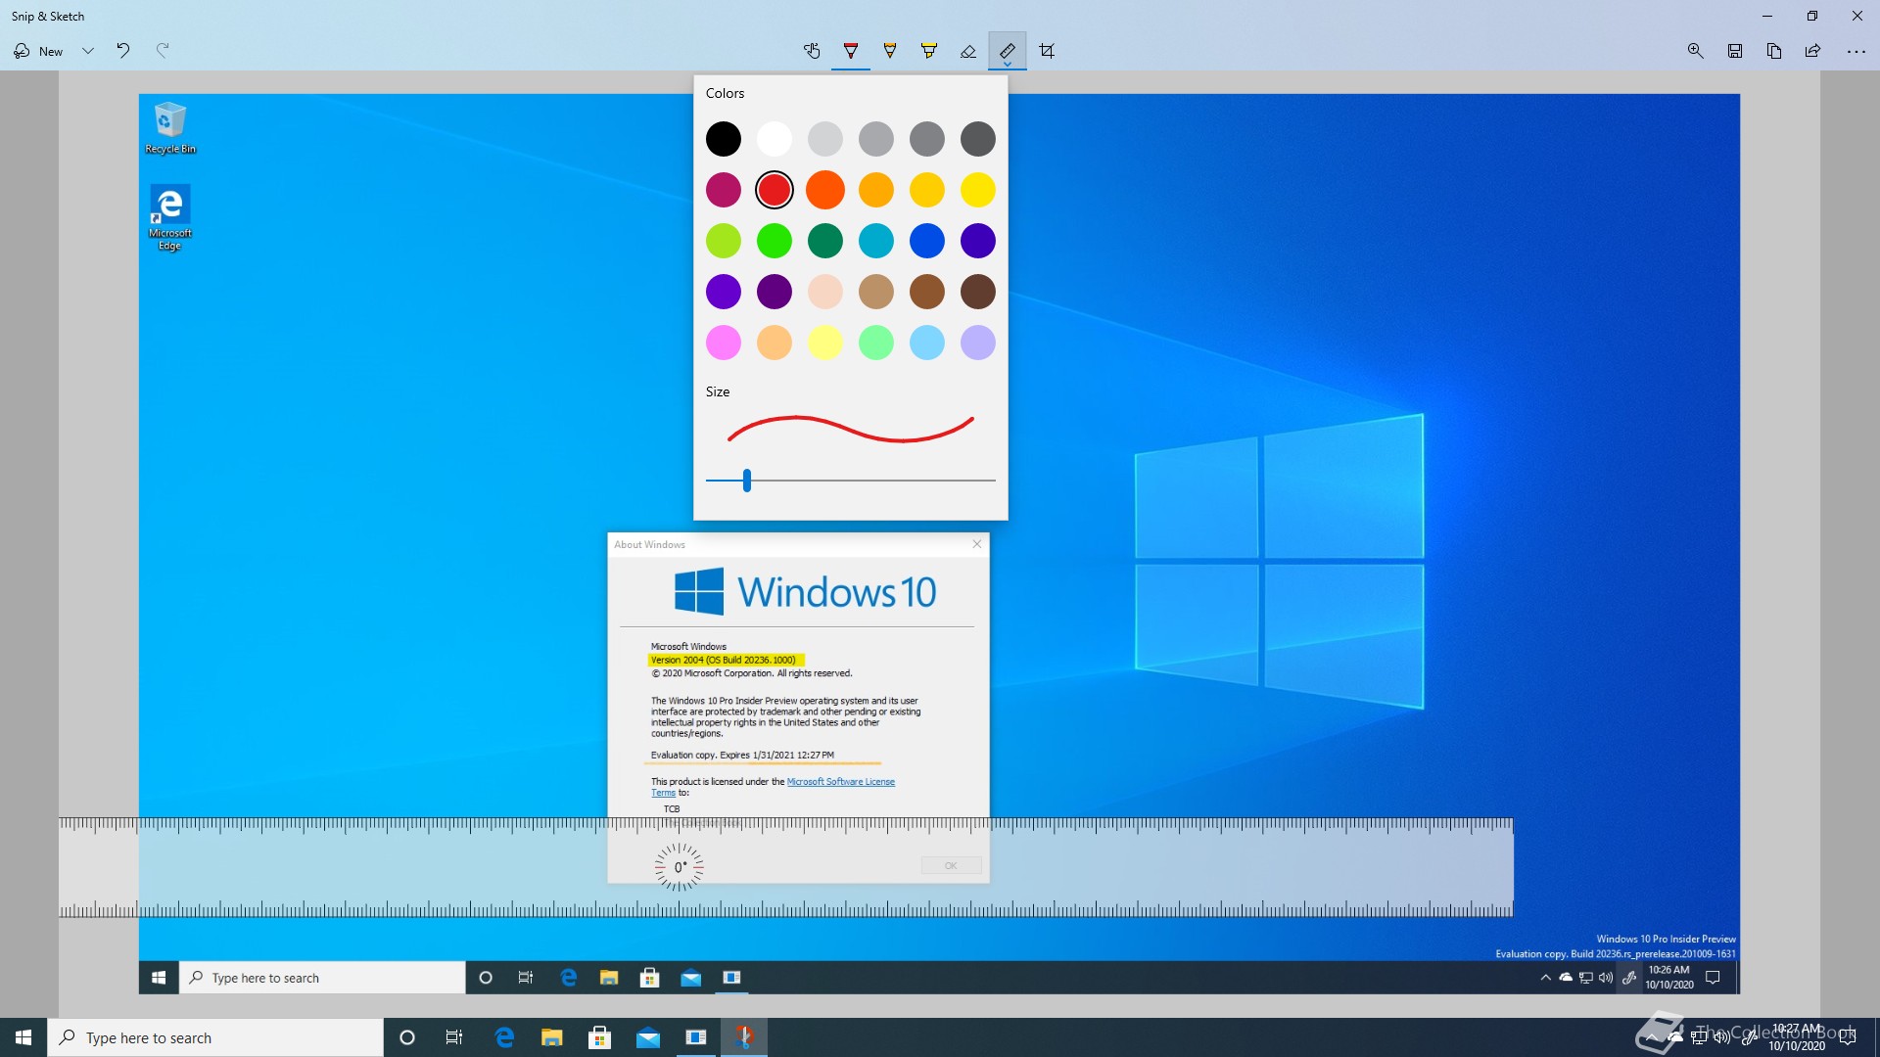
Task: Open the See more ellipsis menu
Action: pyautogui.click(x=1856, y=51)
